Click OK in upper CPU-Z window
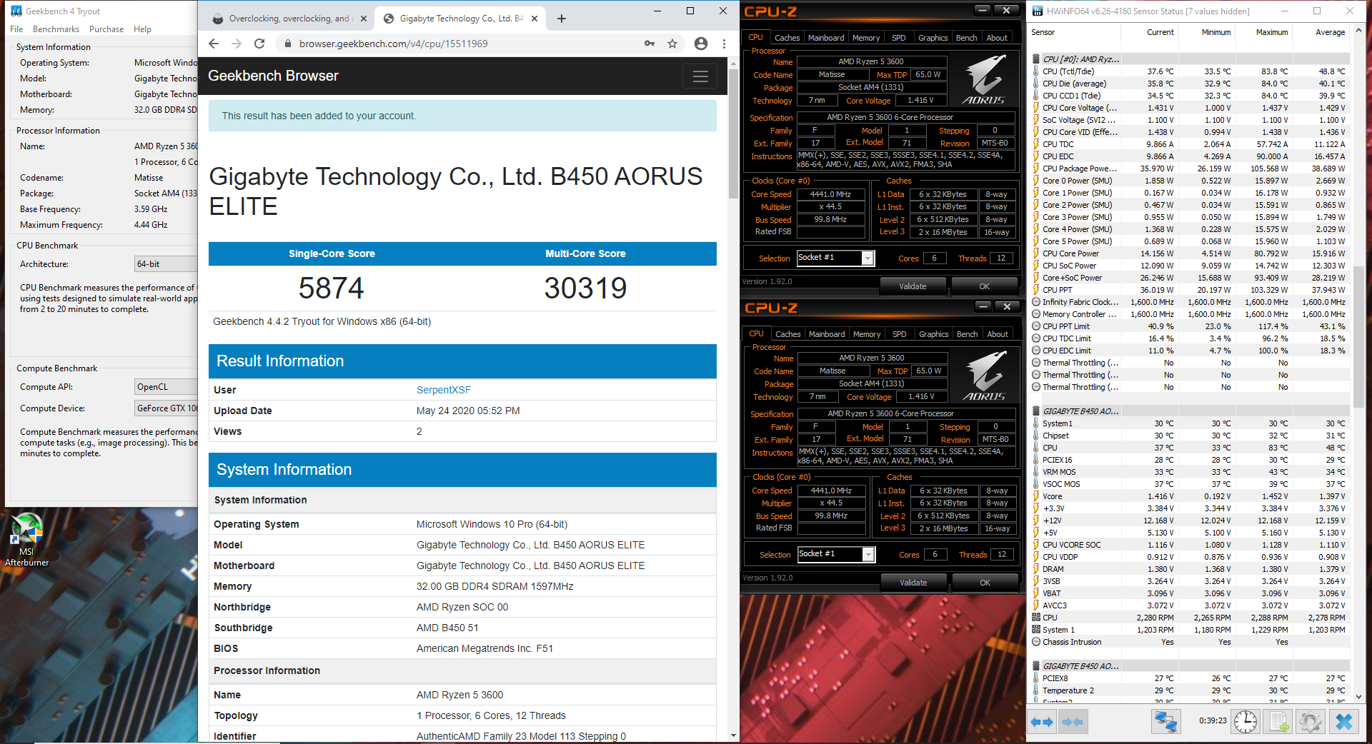 pyautogui.click(x=984, y=286)
